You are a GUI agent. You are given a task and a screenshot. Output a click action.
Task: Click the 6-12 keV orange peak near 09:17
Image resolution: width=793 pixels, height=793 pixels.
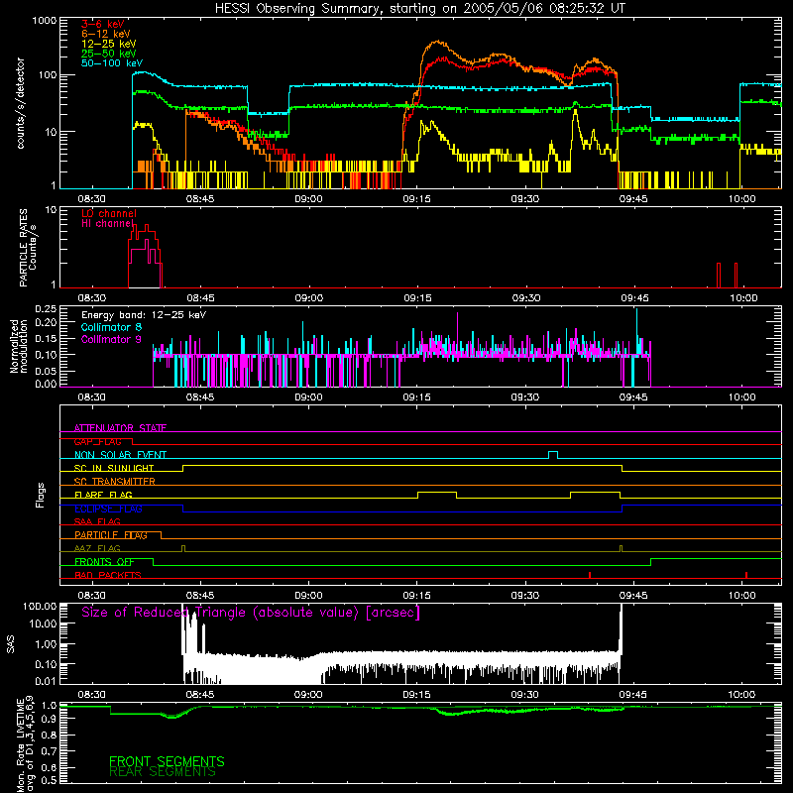(x=437, y=43)
